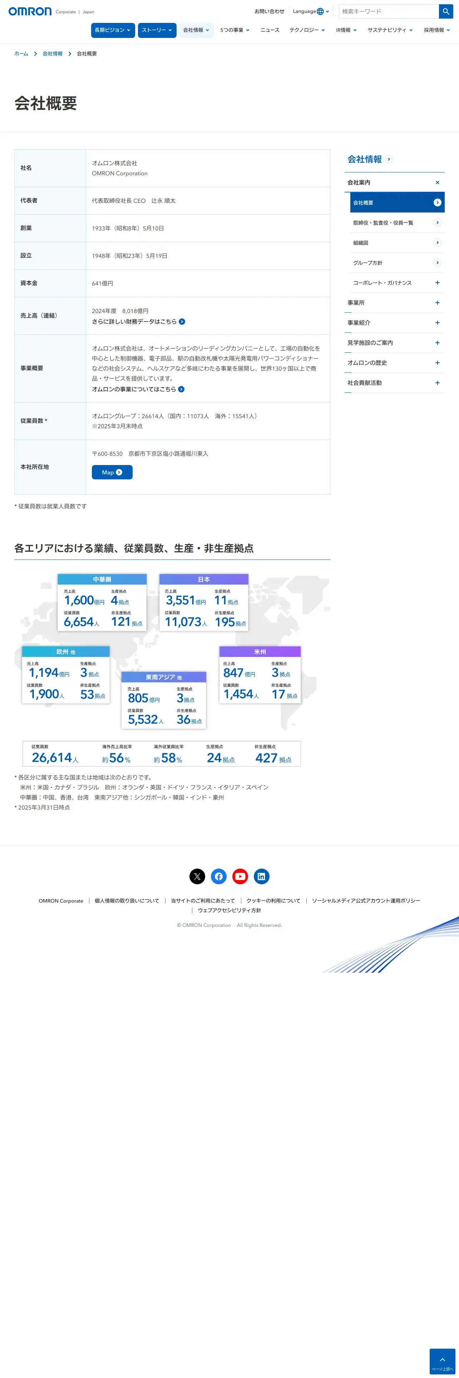Click the OMRON Corporate footer link
459x1378 pixels.
pyautogui.click(x=61, y=901)
